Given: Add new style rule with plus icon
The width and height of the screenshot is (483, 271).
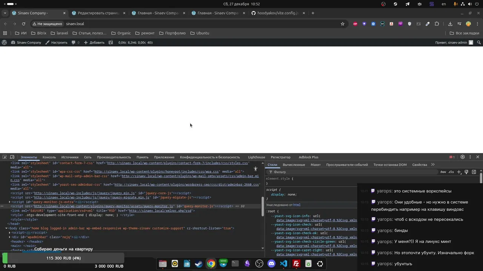Looking at the screenshot, I should [459, 172].
